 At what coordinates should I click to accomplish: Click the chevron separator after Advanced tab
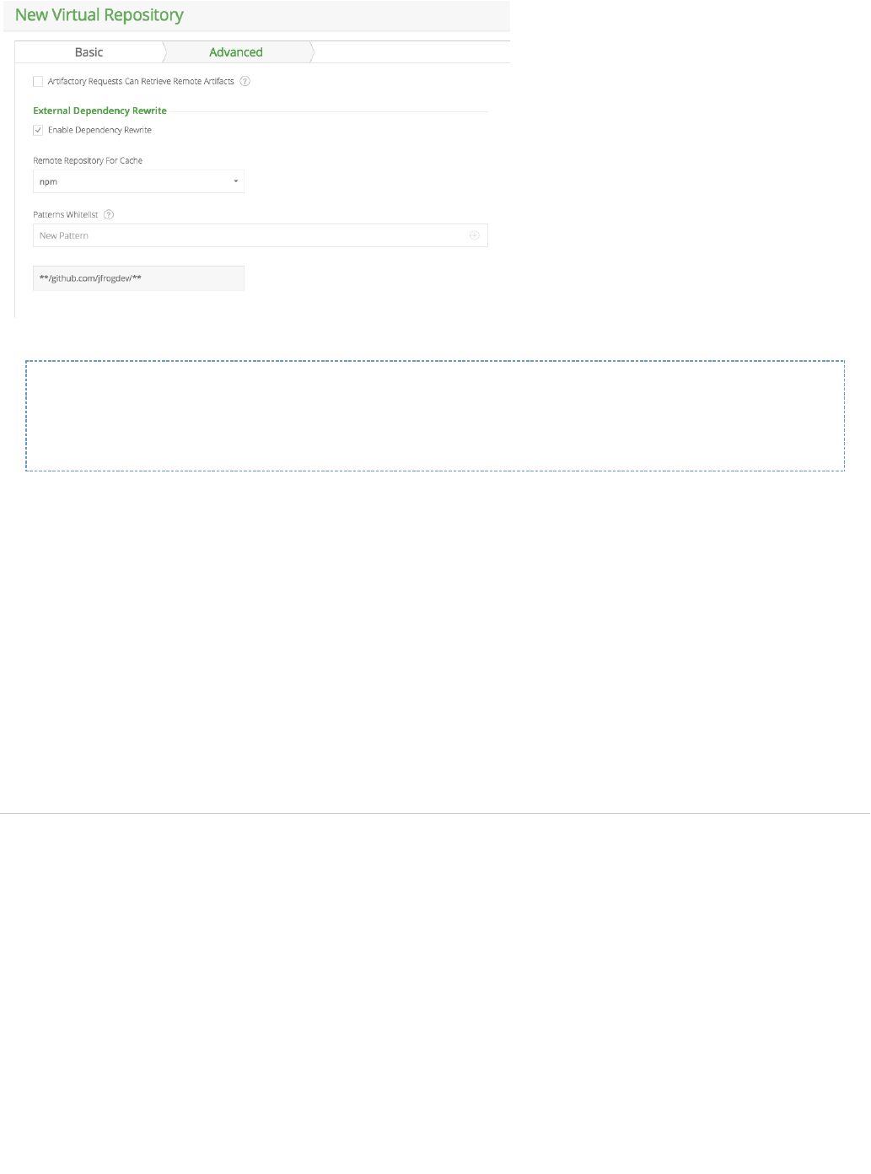coord(312,52)
